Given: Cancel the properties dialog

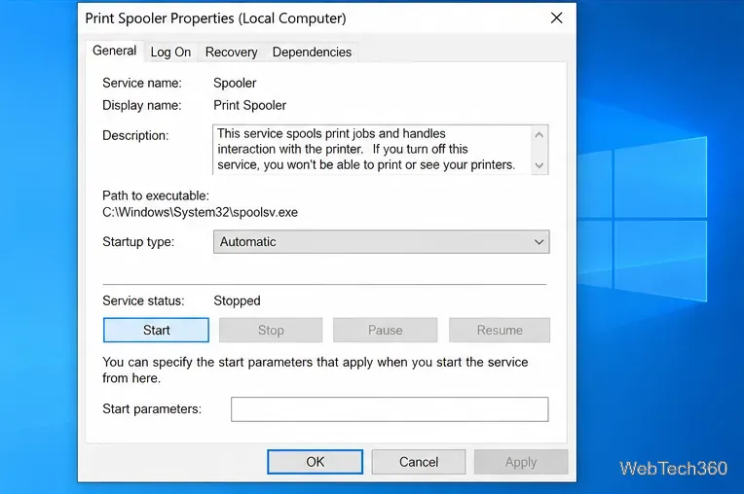Looking at the screenshot, I should coord(419,462).
